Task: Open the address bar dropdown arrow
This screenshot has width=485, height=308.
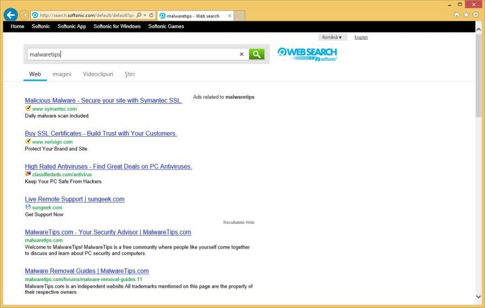Action: point(145,15)
